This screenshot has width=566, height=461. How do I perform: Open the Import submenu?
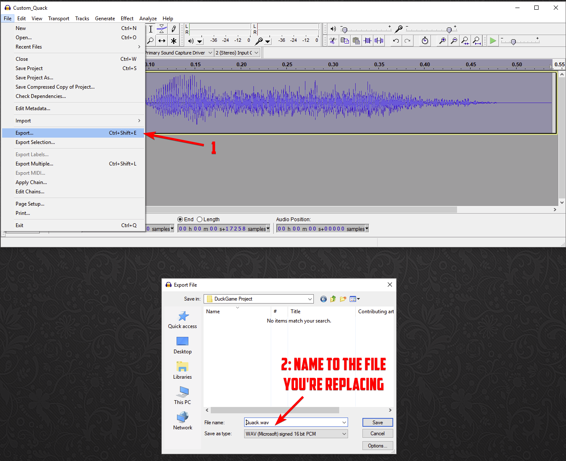(73, 121)
